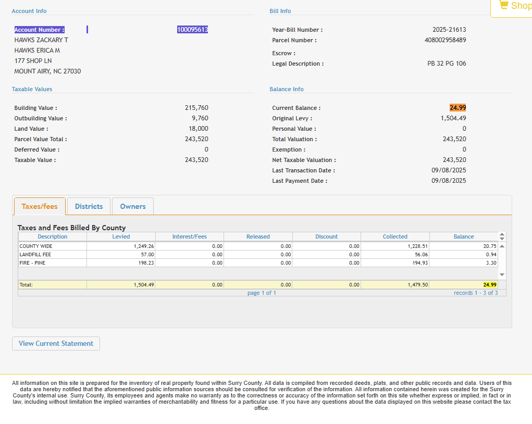Sort by the Levied column header
The width and height of the screenshot is (532, 424).
coord(121,236)
